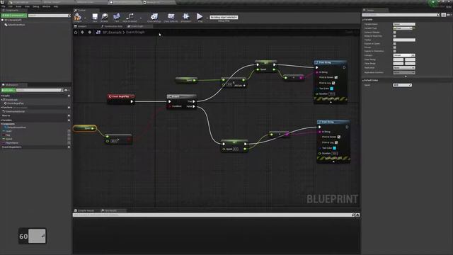The width and height of the screenshot is (453, 255).
Task: Toggle the Expose to Cinematics checkbox
Action: click(395, 51)
